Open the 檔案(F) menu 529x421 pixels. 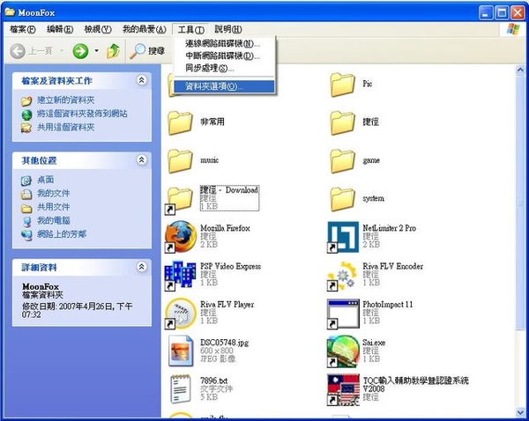(x=23, y=29)
